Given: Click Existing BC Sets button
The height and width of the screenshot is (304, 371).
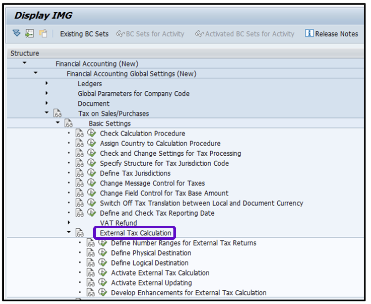Looking at the screenshot, I should tap(84, 34).
